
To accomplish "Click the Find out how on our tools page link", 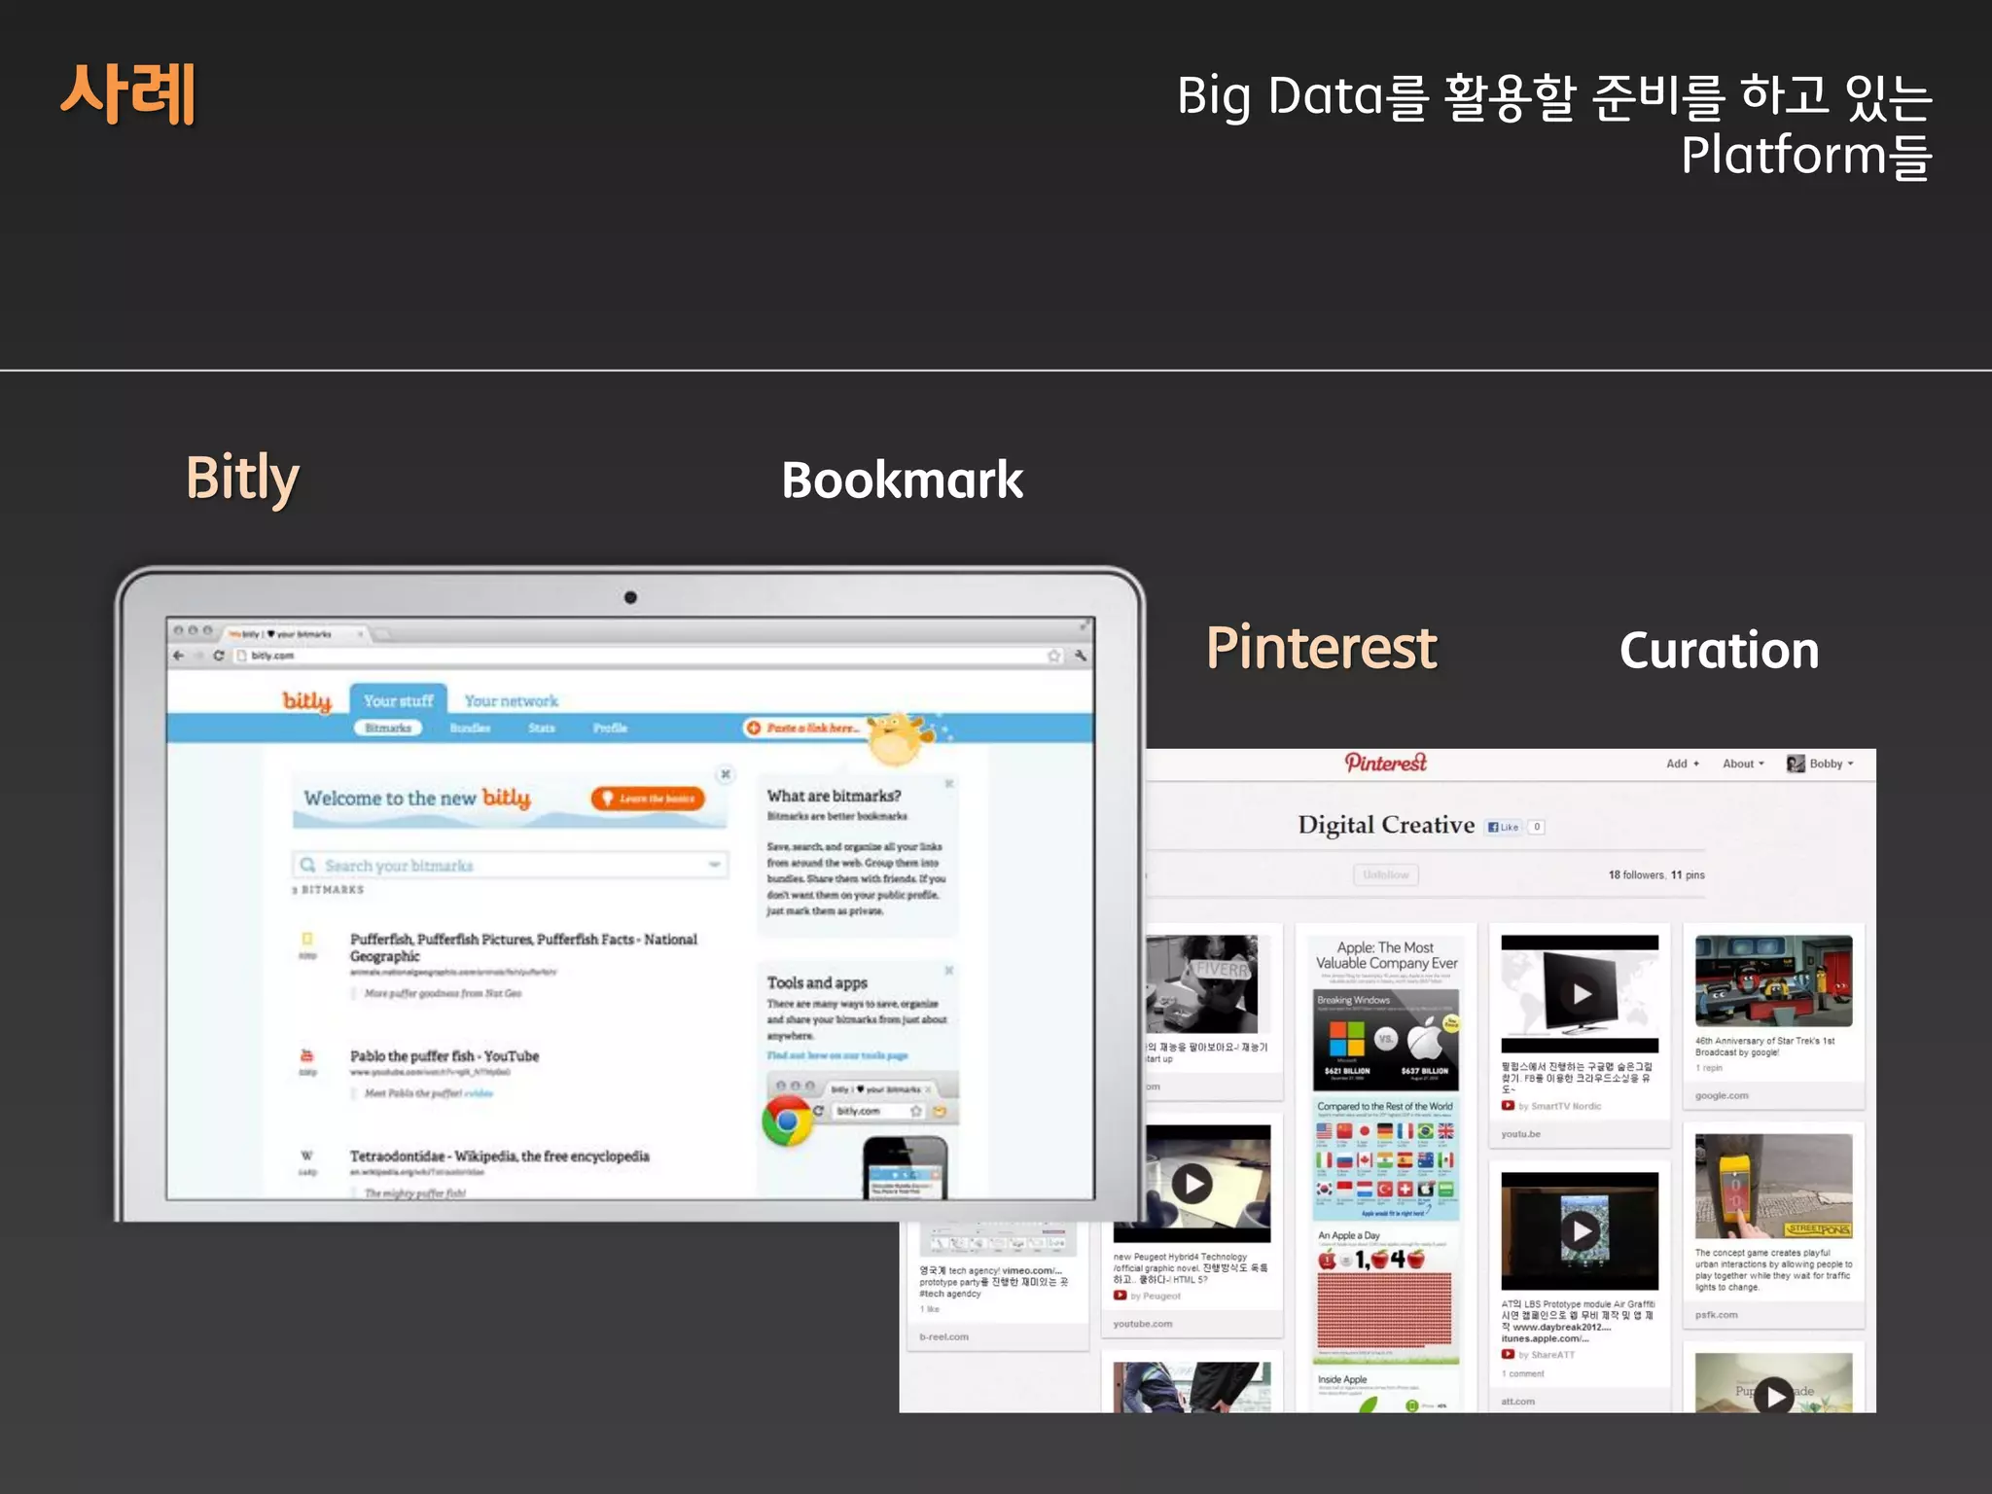I will click(x=836, y=1055).
